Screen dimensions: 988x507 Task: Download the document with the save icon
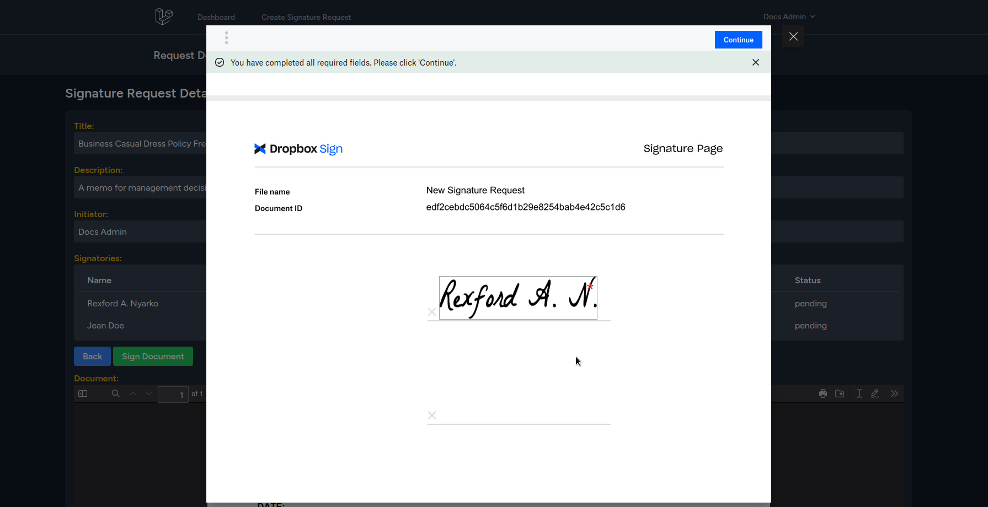coord(840,393)
